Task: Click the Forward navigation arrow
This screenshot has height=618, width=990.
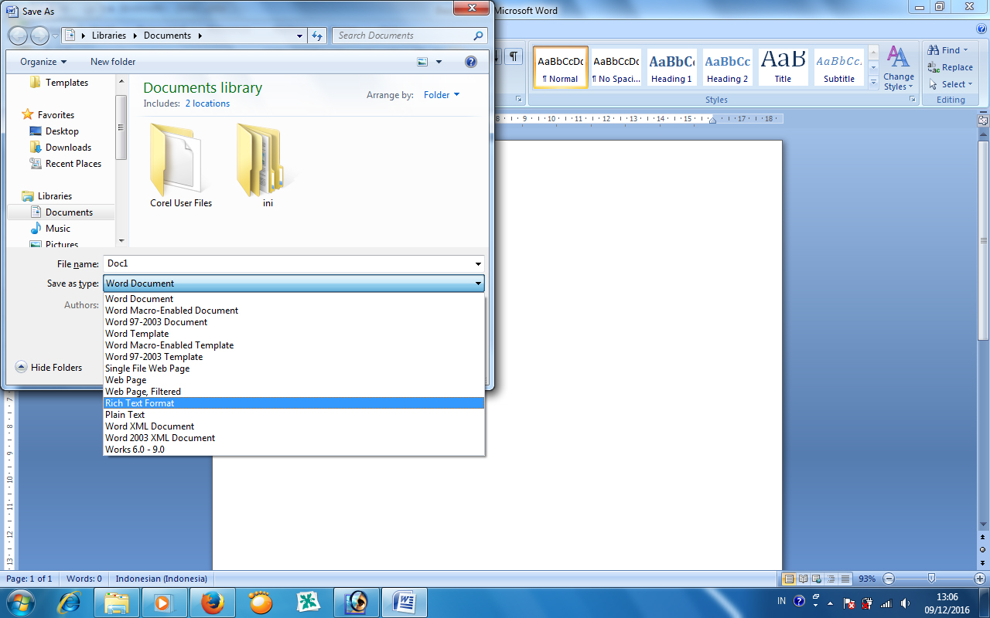Action: pos(39,36)
